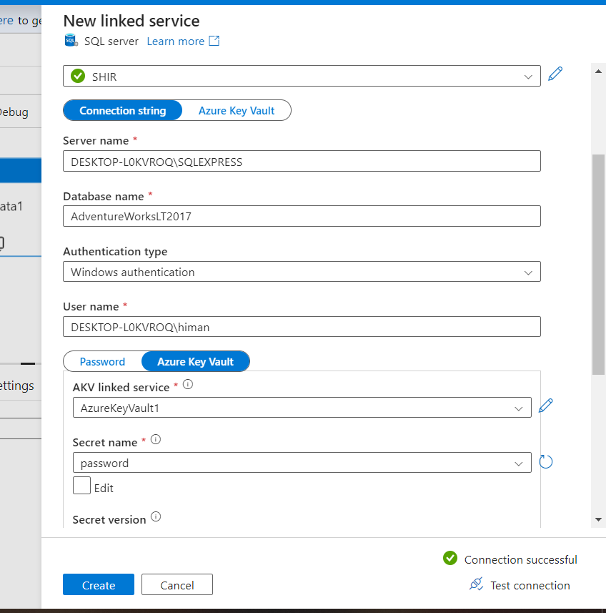This screenshot has width=606, height=613.
Task: Switch to Azure Key Vault connection option
Action: (237, 111)
